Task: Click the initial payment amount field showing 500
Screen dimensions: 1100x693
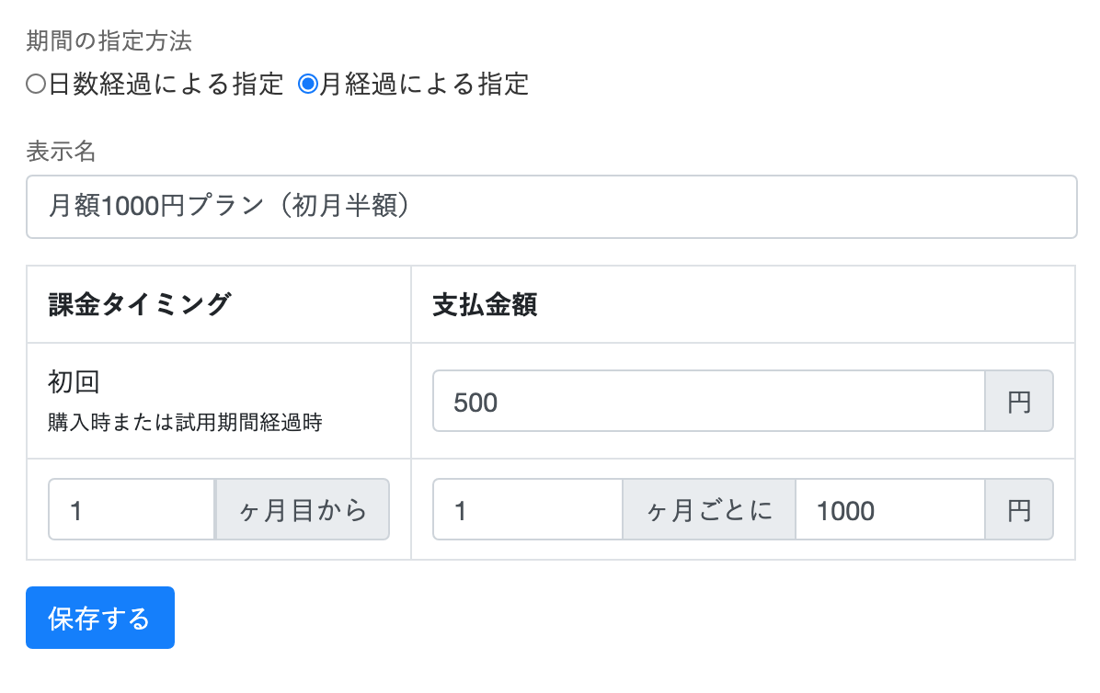Action: [708, 402]
